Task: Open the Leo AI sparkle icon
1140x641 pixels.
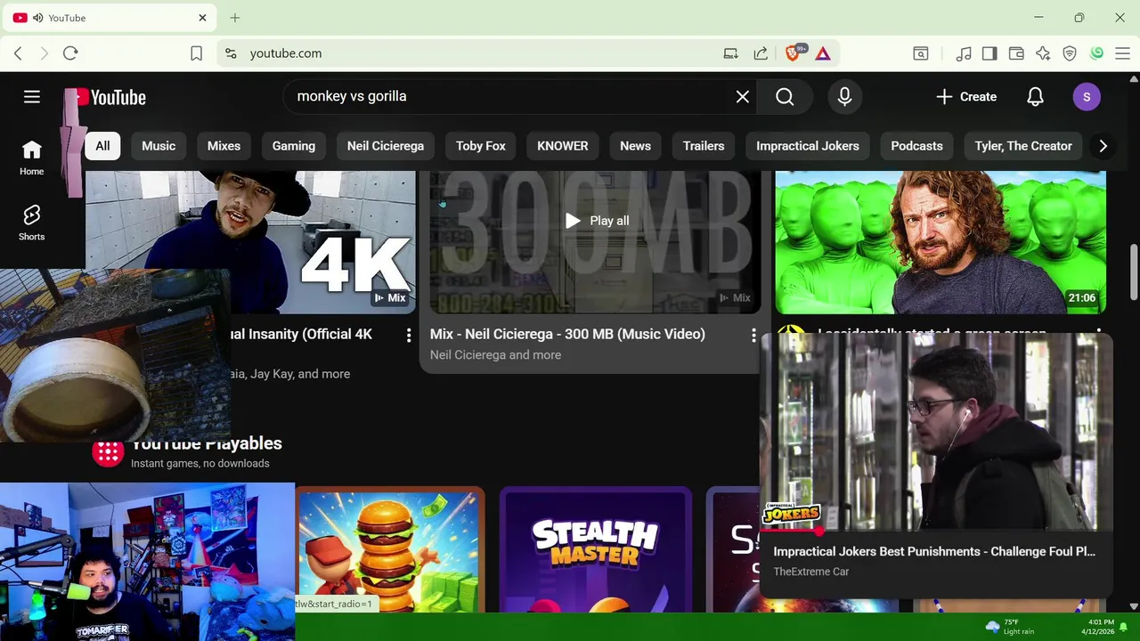Action: (x=1043, y=53)
